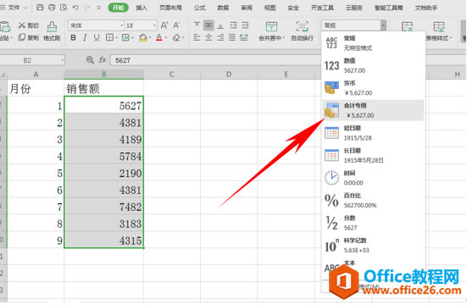467x305 pixels.
Task: Click the fill color bucket icon
Action: coord(143,37)
